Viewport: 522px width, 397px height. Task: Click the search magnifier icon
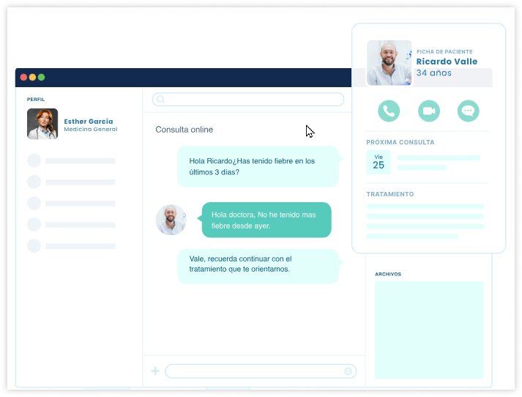161,100
